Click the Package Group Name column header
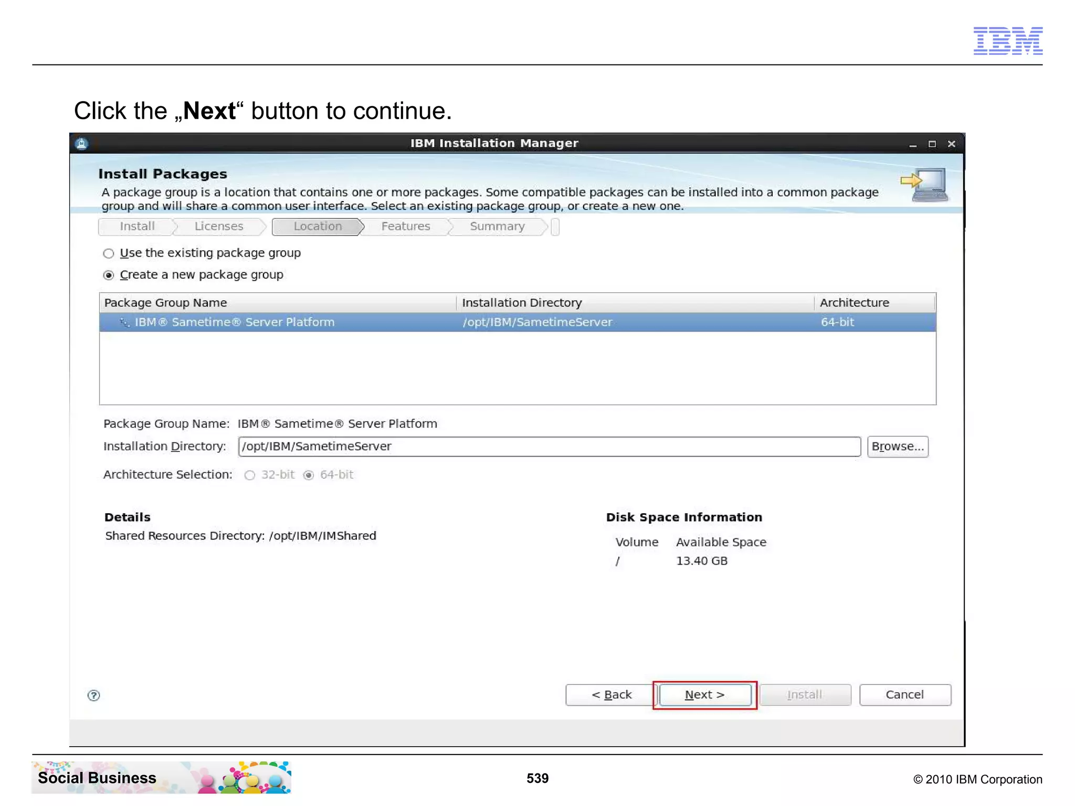The image size is (1075, 806). (278, 303)
